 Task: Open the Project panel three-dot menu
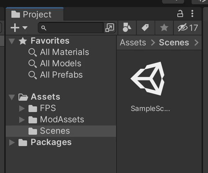click(x=192, y=13)
